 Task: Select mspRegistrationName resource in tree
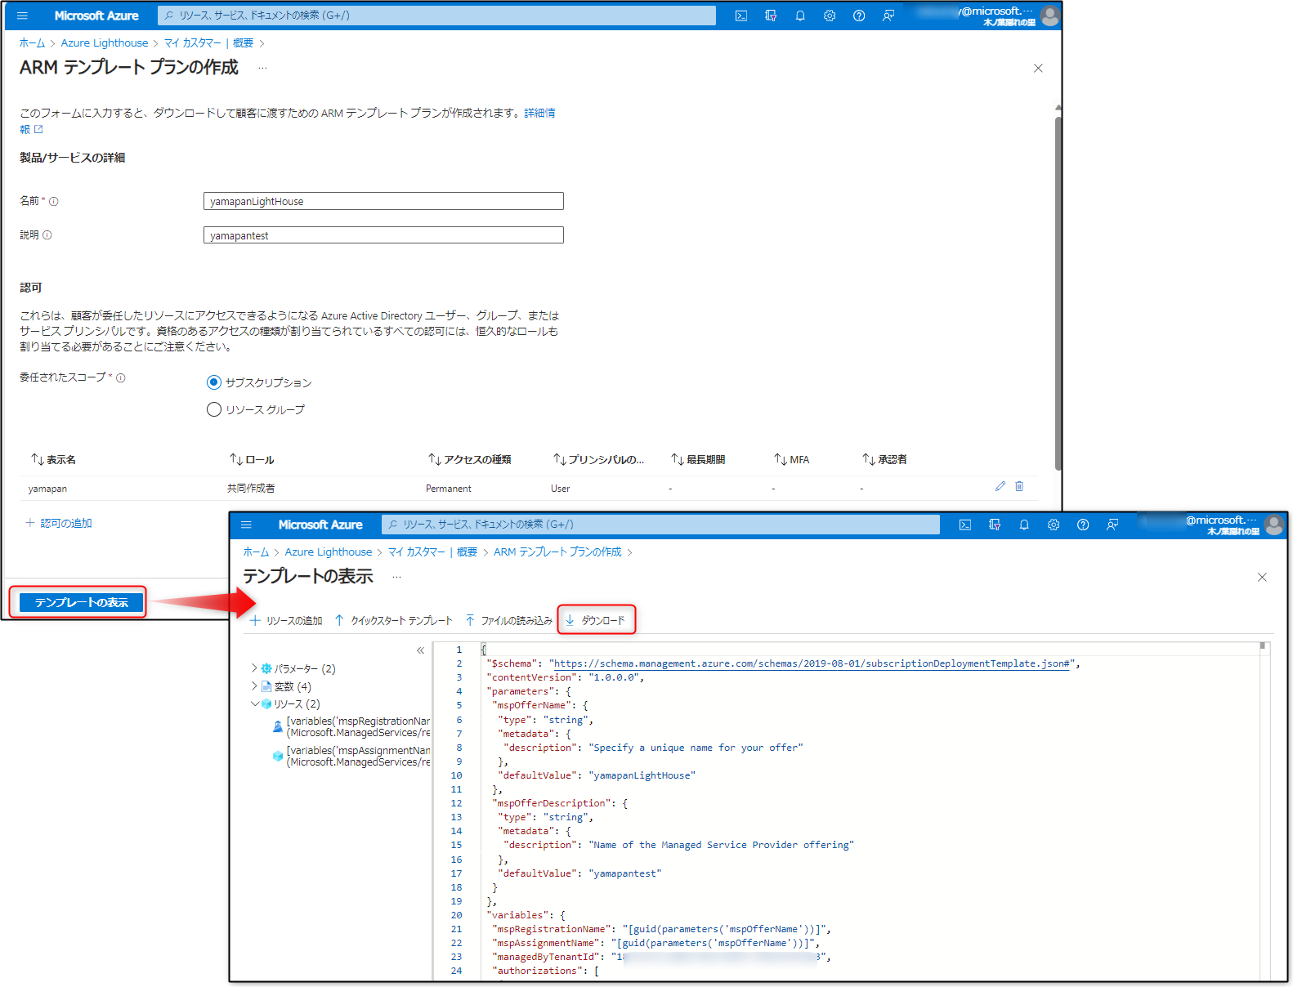tap(351, 727)
